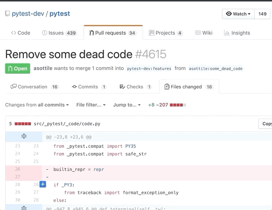272x210 pixels.
Task: View the Commits tab
Action: pyautogui.click(x=89, y=87)
